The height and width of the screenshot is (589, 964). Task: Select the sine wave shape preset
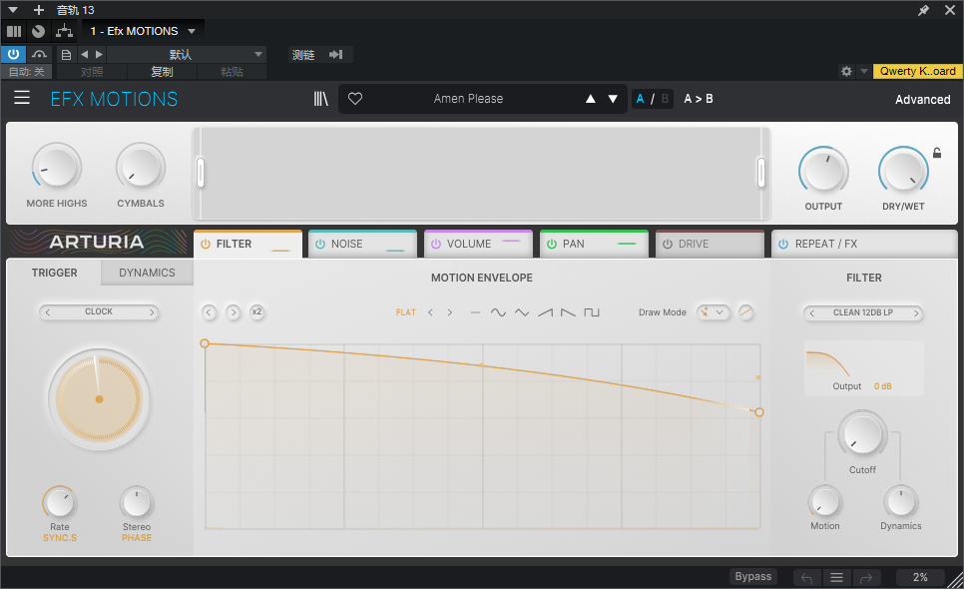pyautogui.click(x=498, y=312)
